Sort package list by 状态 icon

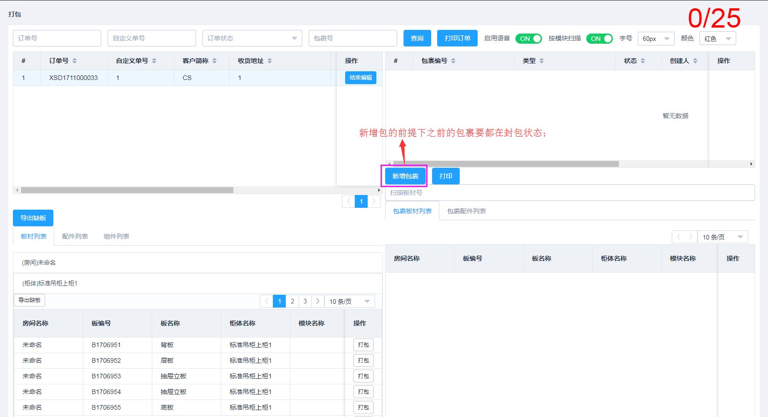point(643,61)
